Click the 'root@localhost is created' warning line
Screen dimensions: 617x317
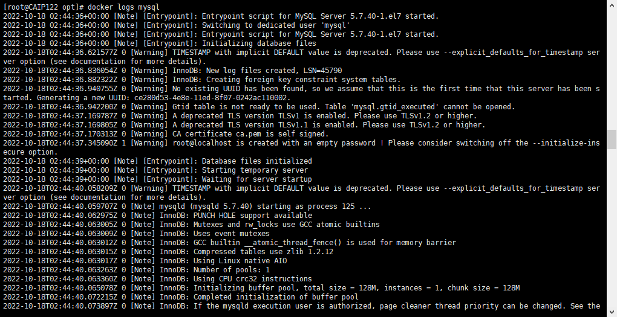[301, 147]
